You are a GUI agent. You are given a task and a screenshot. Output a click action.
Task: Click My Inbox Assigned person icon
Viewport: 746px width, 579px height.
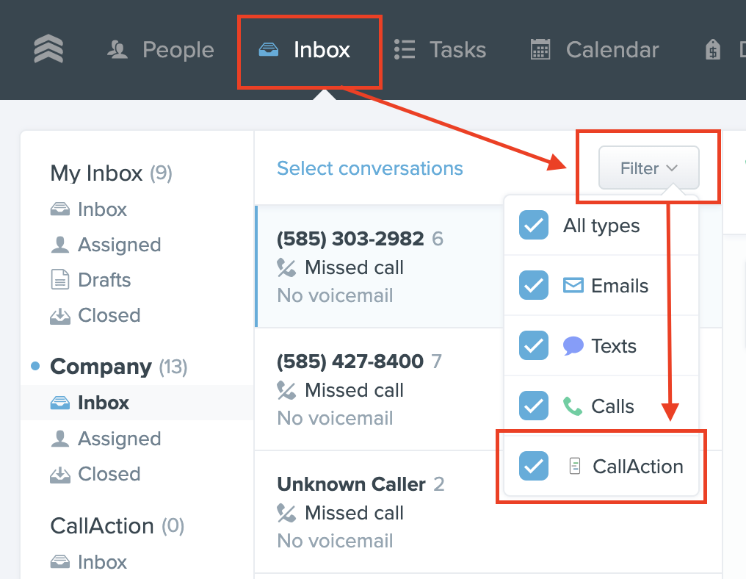click(x=60, y=244)
